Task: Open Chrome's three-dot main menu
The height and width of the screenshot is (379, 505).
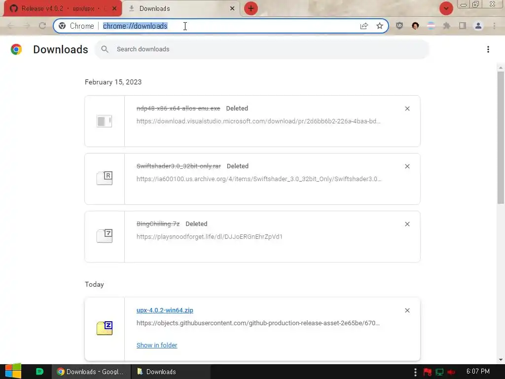Action: 494,26
